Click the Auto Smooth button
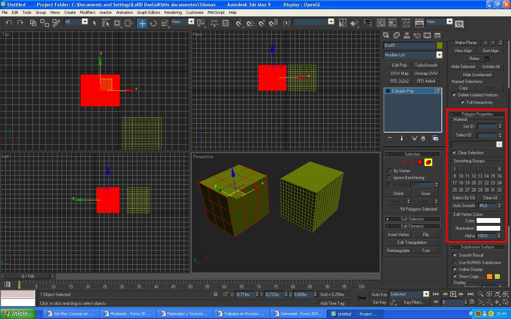 464,206
